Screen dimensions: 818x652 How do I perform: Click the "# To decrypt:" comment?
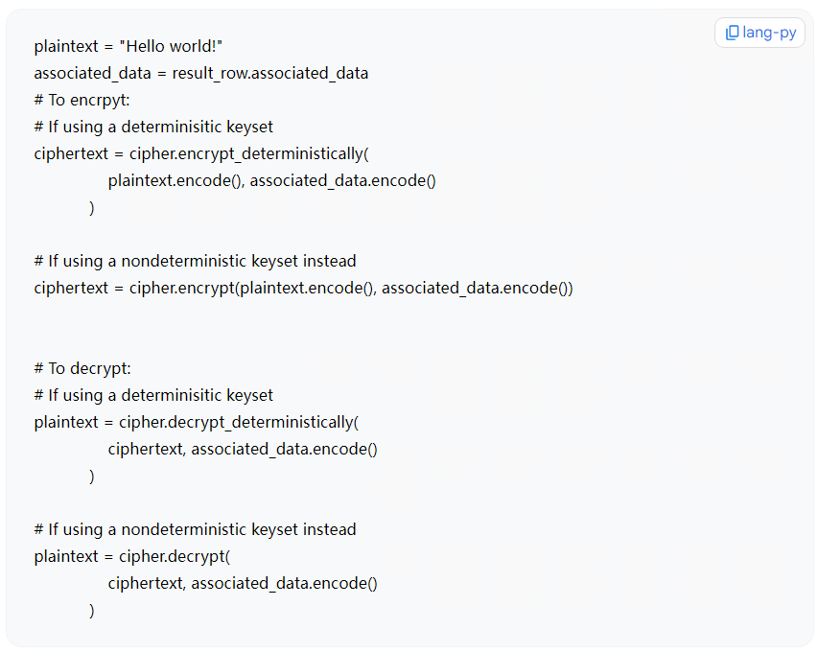[82, 368]
